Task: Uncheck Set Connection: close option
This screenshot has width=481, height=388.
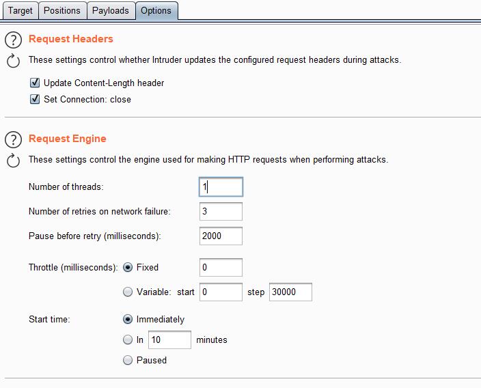Action: [x=35, y=100]
